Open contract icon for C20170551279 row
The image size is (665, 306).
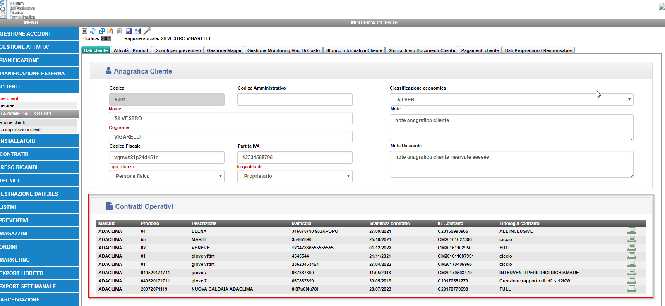pyautogui.click(x=631, y=280)
